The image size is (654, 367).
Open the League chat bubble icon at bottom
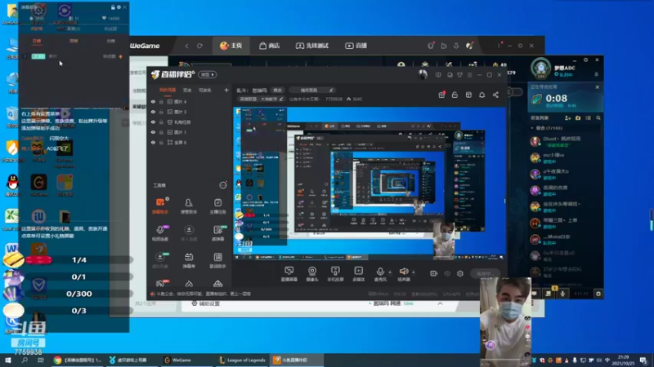(535, 294)
